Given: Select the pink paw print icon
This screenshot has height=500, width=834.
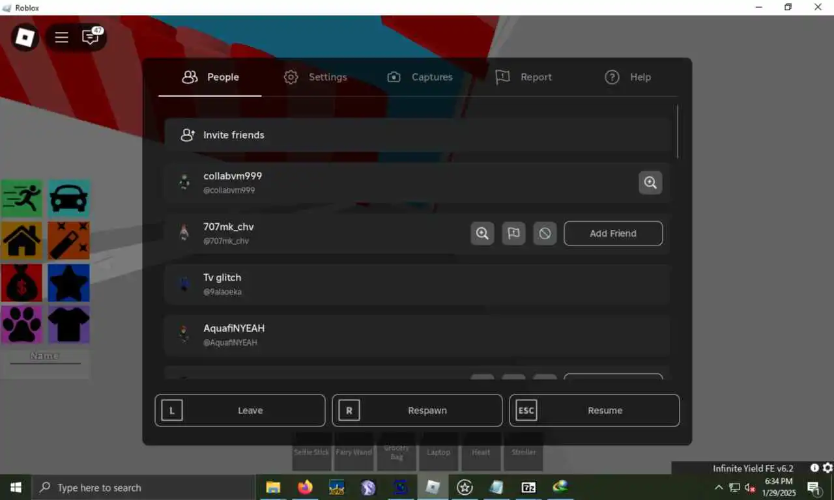Looking at the screenshot, I should click(x=22, y=324).
